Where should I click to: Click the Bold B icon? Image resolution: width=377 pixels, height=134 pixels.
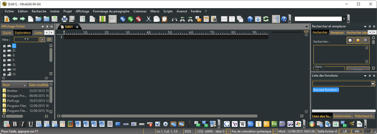coord(15,124)
